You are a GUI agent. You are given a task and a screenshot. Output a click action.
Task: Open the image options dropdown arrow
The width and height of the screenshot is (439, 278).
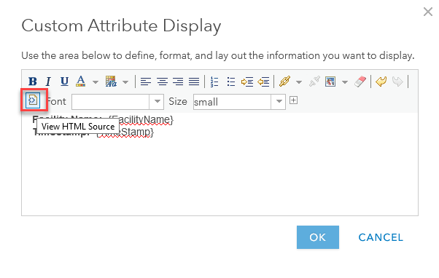pos(345,82)
